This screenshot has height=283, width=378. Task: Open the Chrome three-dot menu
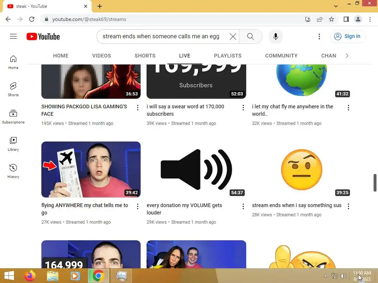tap(370, 19)
